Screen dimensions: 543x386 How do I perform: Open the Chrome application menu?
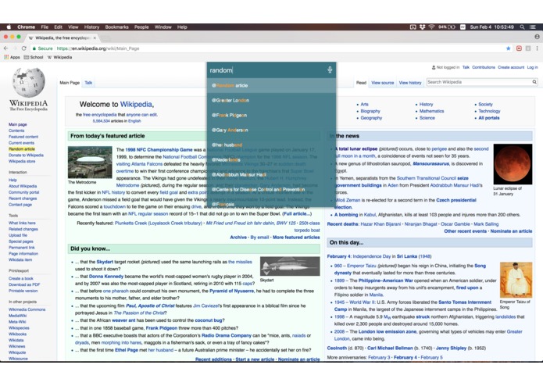[27, 27]
